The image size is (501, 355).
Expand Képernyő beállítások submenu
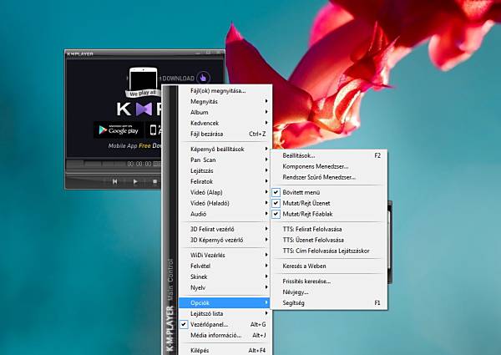coord(225,150)
